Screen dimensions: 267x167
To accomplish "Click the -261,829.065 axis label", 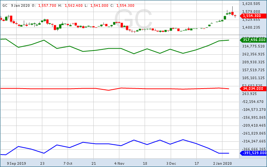I will (254, 133).
